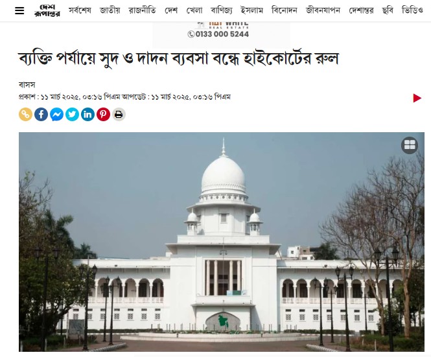Pin the article on Pinterest

click(x=103, y=114)
